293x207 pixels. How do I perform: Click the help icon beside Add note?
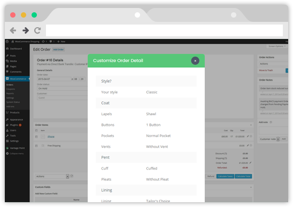point(271,122)
